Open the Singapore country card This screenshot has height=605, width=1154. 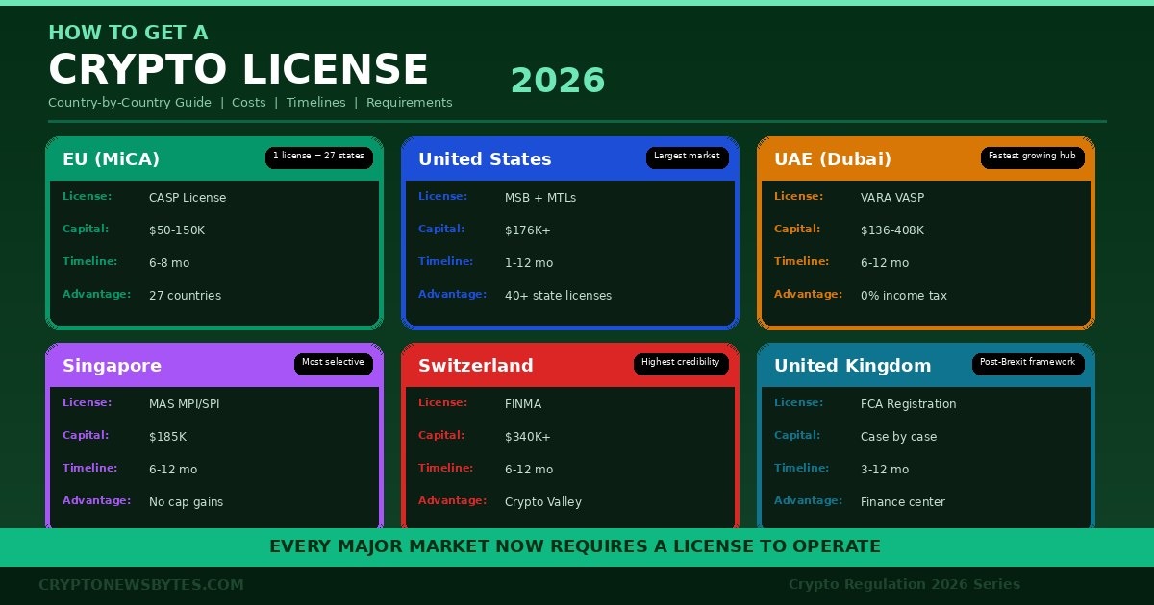point(112,366)
